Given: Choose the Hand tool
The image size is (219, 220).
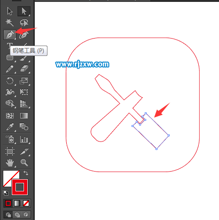Looking at the screenshot, I should [10, 162].
